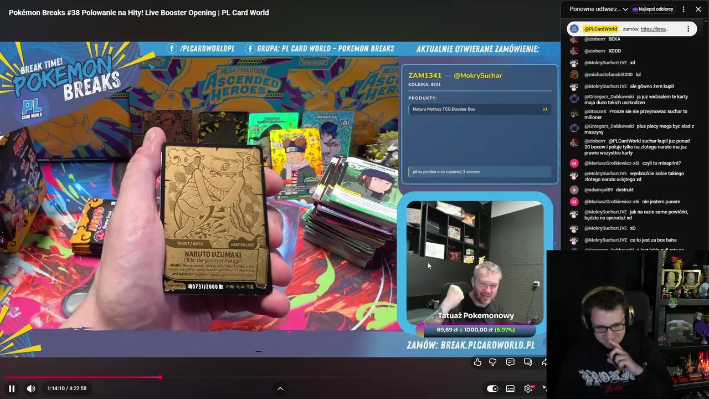The image size is (709, 399).
Task: Click @StaszeX chat message about suchar
Action: pyautogui.click(x=636, y=114)
